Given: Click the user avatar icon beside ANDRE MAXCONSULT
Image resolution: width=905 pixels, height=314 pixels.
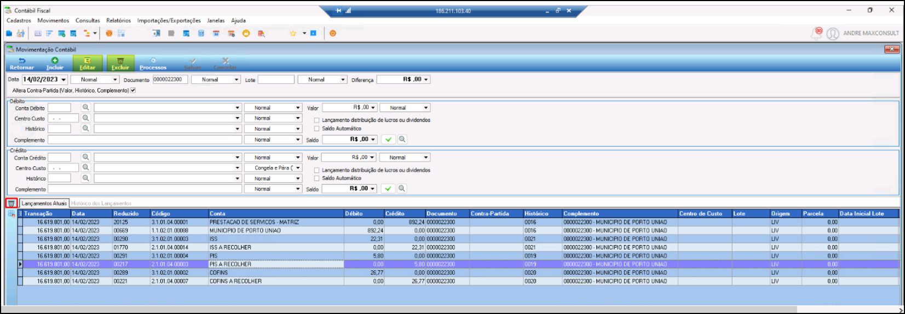Looking at the screenshot, I should pyautogui.click(x=833, y=34).
